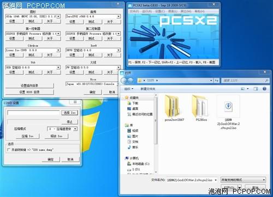Screen dimensions: 273x197
Task: Open 音乐 (Music) library in the sidebar
Action: click(133, 147)
